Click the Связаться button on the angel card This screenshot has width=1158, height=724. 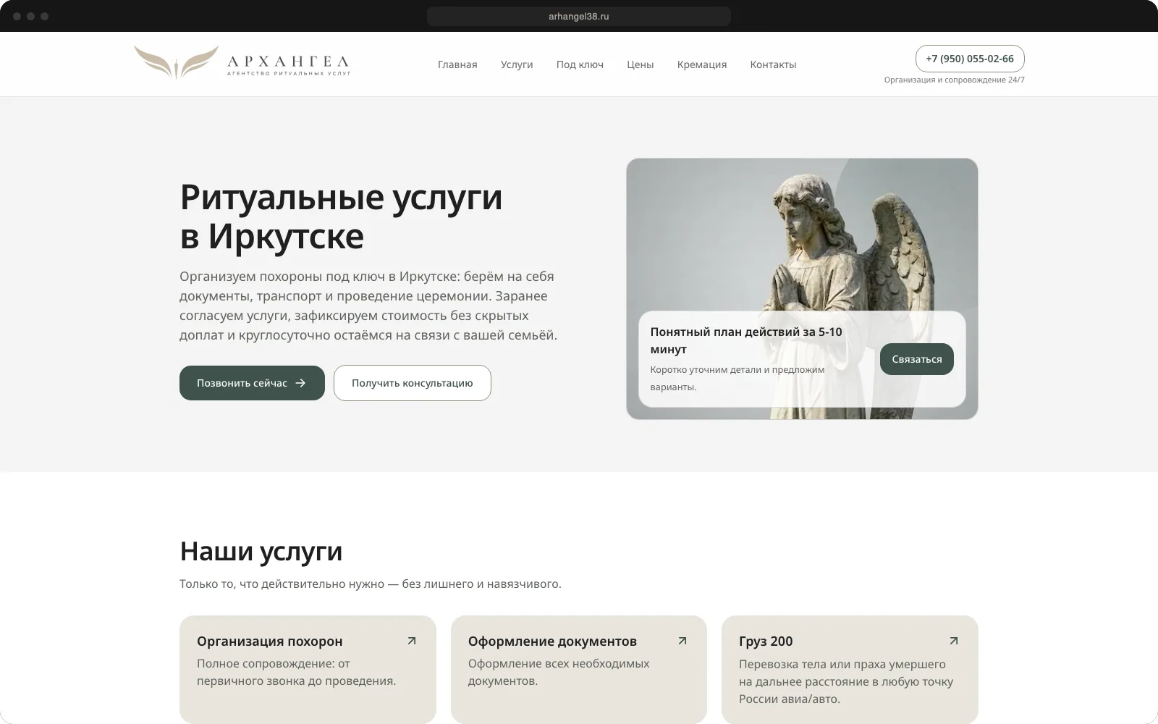coord(917,359)
